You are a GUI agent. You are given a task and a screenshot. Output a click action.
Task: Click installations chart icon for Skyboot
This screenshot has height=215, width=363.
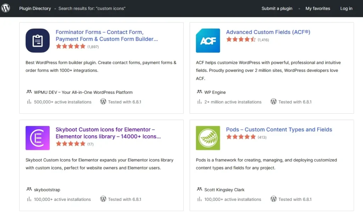(29, 199)
